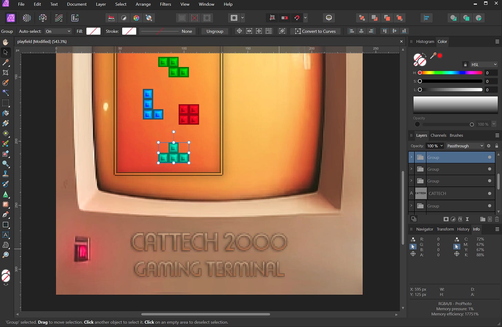Click the Fill color swatch

pyautogui.click(x=93, y=31)
